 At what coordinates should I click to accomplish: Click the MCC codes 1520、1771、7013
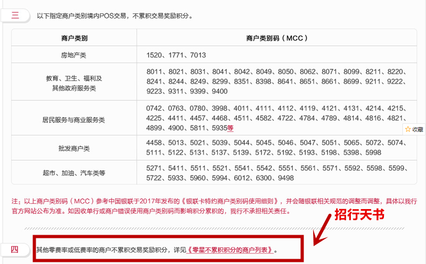(x=176, y=55)
